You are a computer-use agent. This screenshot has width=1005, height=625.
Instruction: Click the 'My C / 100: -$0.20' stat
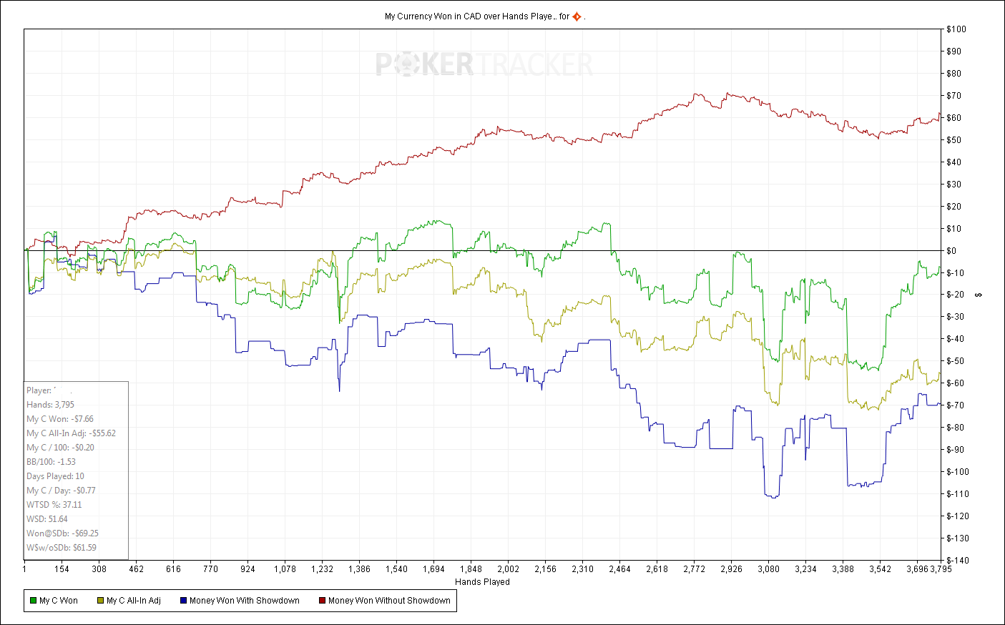[60, 448]
